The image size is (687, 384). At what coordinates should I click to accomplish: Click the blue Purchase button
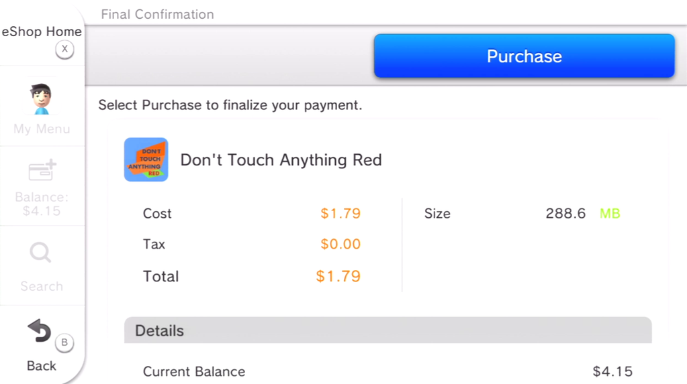(524, 56)
